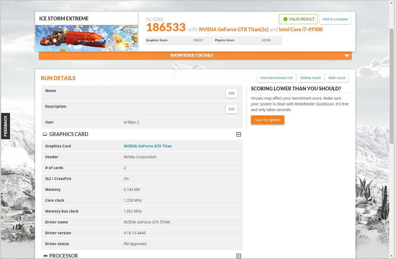Click the scroll down arrow
This screenshot has width=396, height=259.
(392, 256)
